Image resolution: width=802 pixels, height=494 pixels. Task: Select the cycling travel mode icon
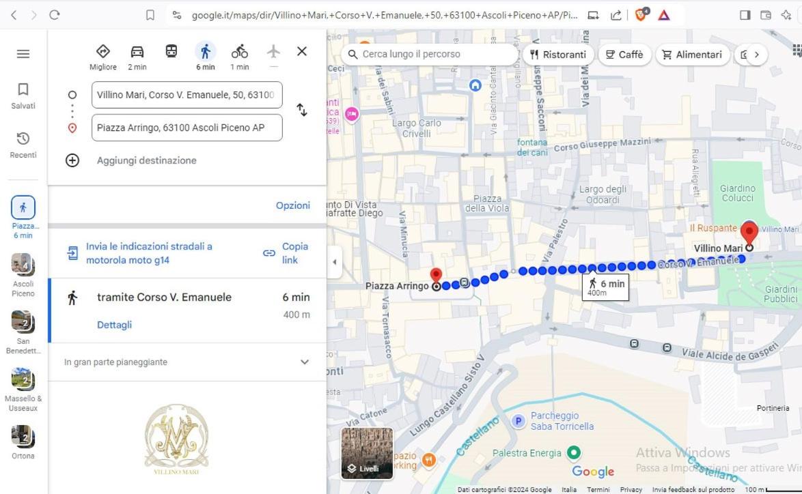239,52
